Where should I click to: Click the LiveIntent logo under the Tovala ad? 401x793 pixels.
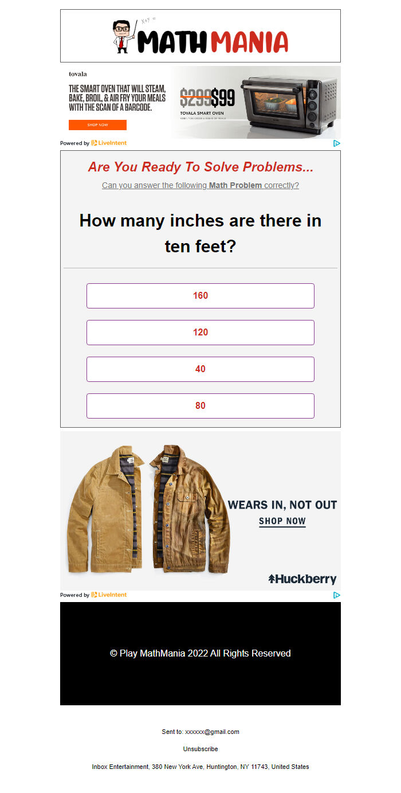click(x=109, y=143)
